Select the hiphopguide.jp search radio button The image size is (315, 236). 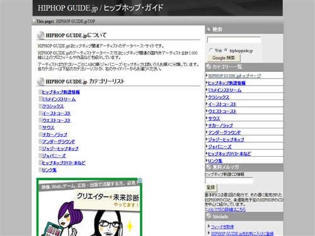[x=226, y=50]
